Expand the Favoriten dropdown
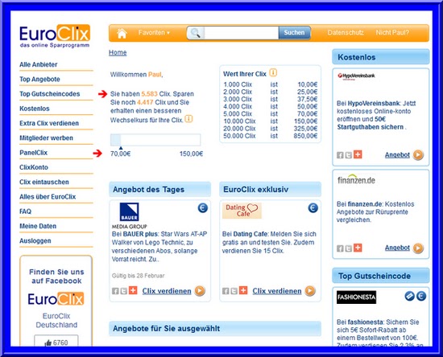The image size is (443, 357). click(154, 33)
